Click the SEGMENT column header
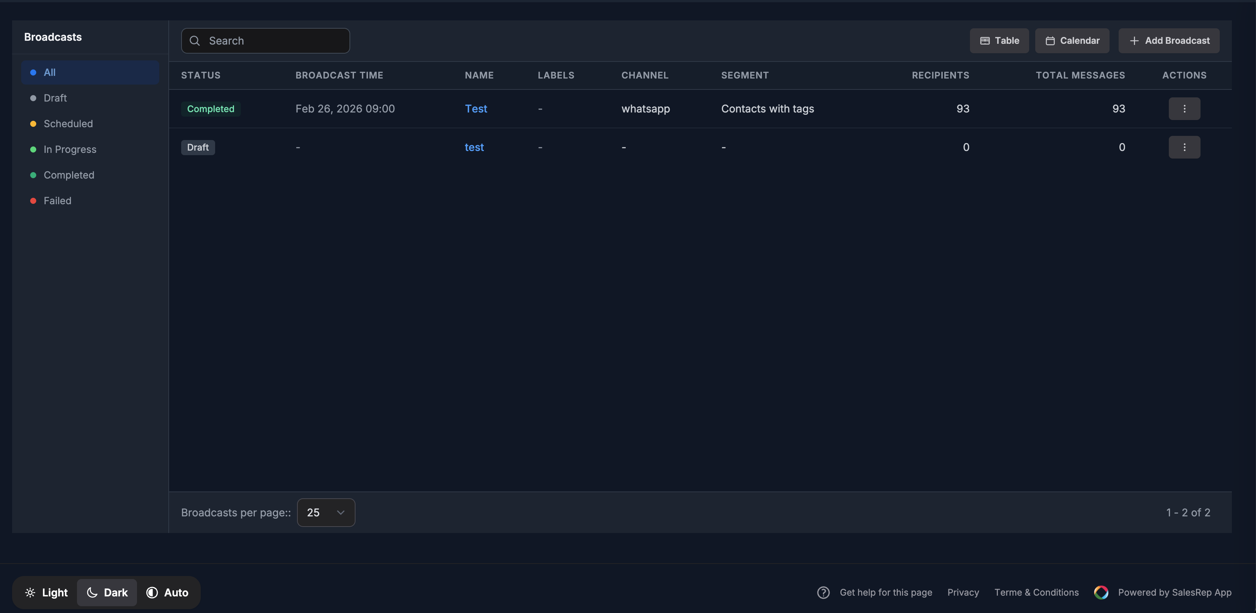This screenshot has height=613, width=1256. (x=745, y=75)
